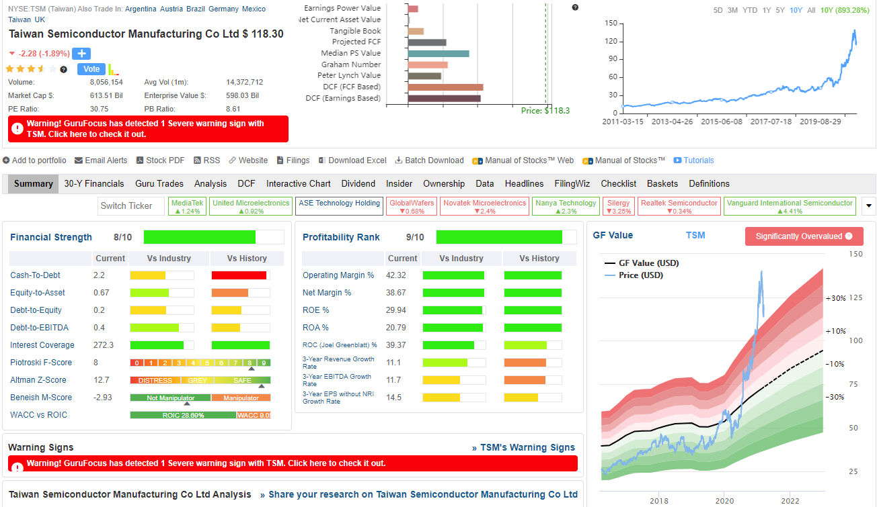
Task: Focus the Switch Ticker input field
Action: pos(131,206)
